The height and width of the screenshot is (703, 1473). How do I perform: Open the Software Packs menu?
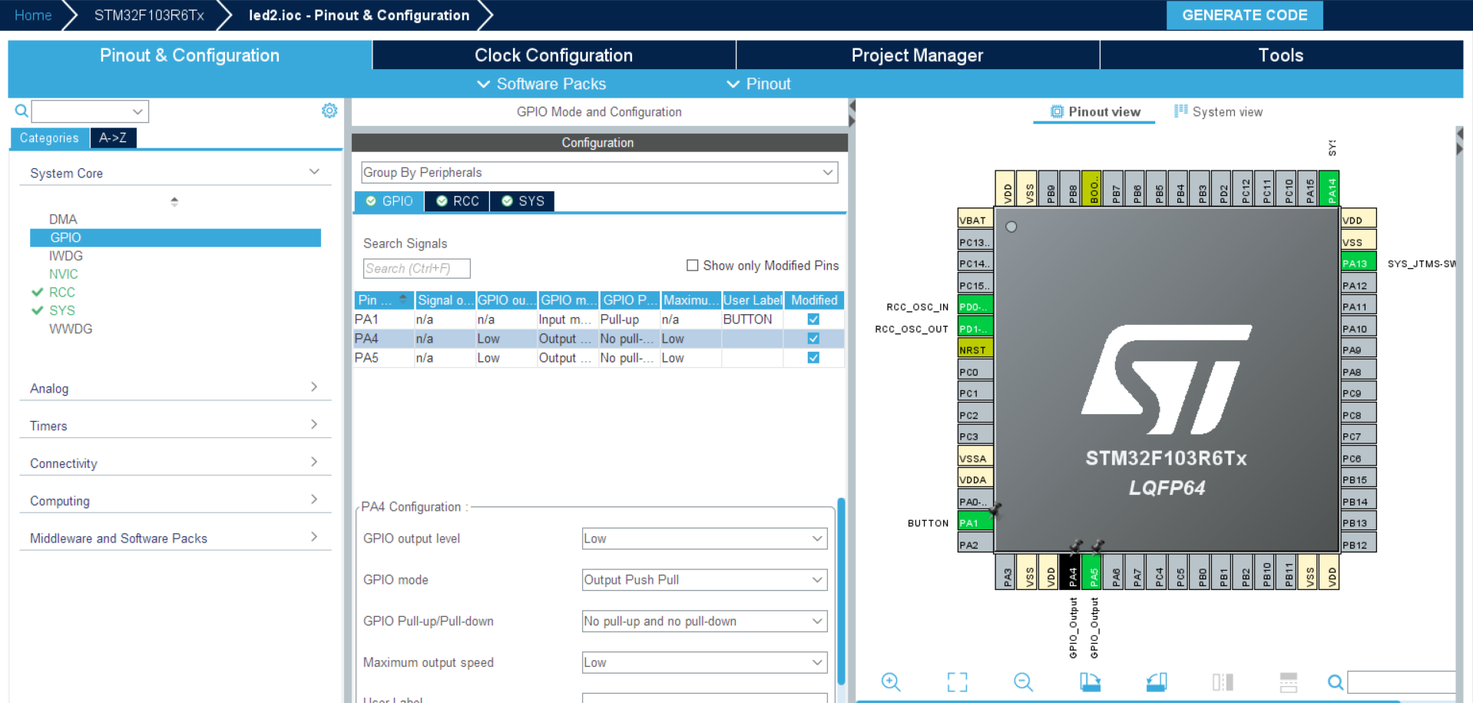[541, 84]
